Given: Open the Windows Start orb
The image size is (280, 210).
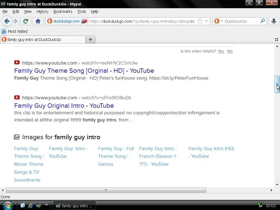Looking at the screenshot, I should pyautogui.click(x=8, y=206).
